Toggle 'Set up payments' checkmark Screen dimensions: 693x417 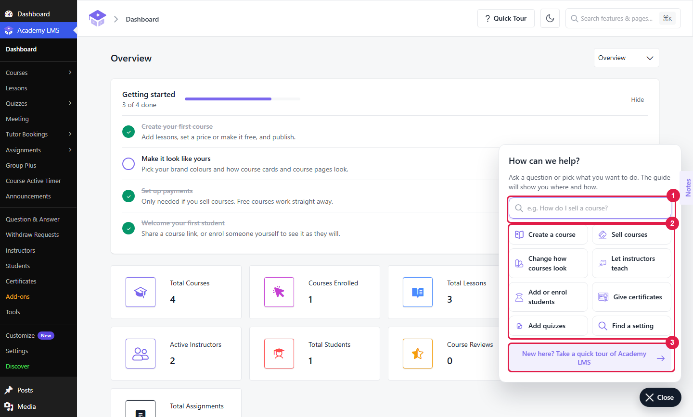coord(128,196)
